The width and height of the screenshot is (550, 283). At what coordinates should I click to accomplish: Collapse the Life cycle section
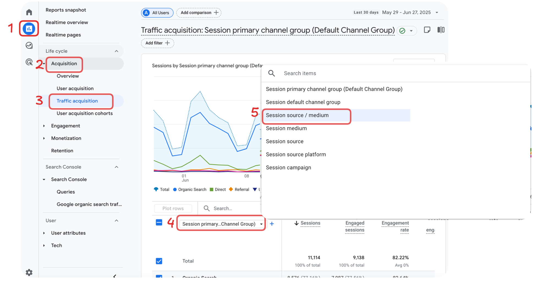click(x=116, y=51)
